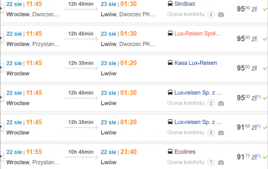Open the Kasa Lux-Reisen carrier link

tap(196, 63)
